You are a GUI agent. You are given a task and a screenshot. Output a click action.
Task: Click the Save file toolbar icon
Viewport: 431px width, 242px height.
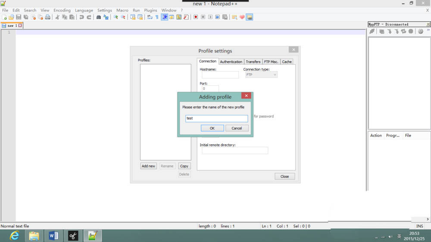(x=19, y=17)
